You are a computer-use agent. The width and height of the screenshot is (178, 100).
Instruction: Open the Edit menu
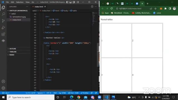tap(12, 2)
